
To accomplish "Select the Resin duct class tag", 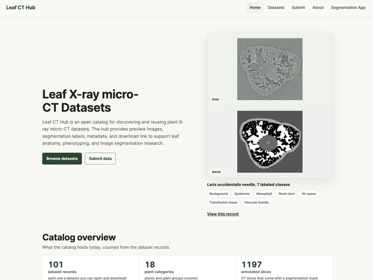I will pos(286,194).
